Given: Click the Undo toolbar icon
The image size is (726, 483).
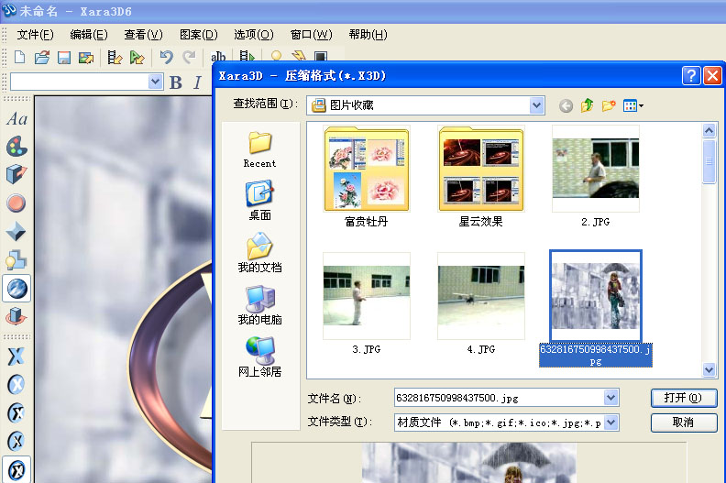Looking at the screenshot, I should (x=166, y=58).
